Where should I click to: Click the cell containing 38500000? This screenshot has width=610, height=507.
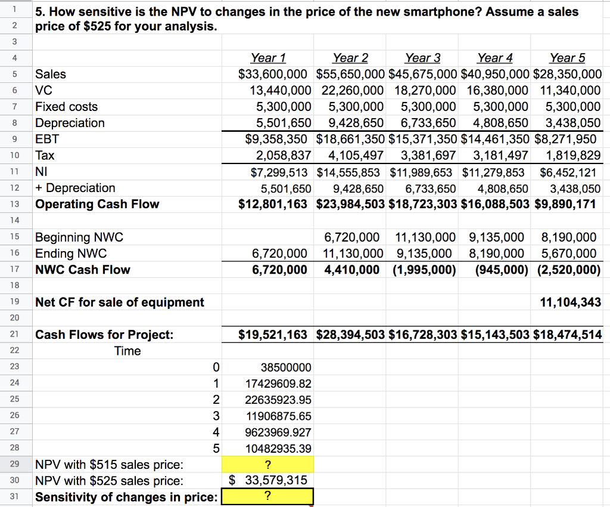click(x=267, y=367)
